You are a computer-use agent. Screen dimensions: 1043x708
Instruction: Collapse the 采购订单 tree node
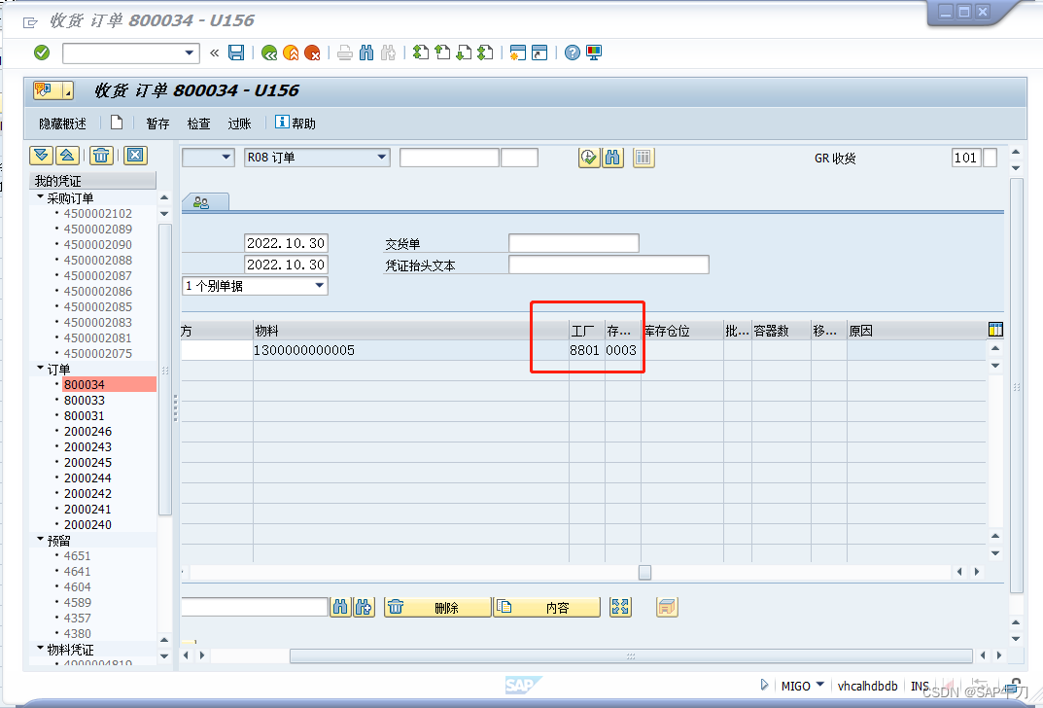(x=41, y=197)
